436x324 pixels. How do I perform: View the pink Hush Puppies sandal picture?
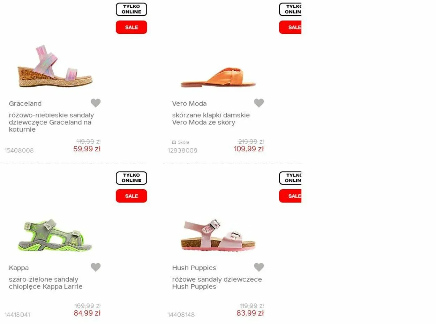218,235
